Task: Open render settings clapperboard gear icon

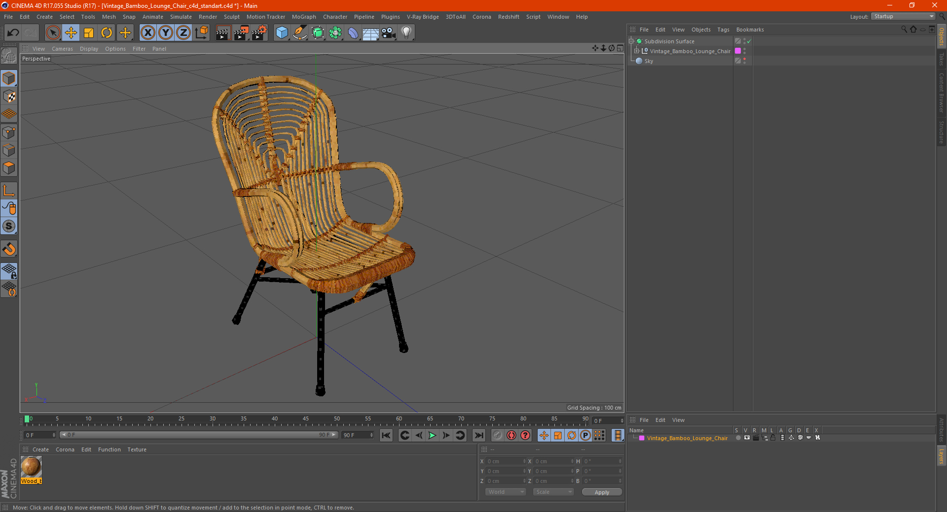Action: tap(259, 33)
